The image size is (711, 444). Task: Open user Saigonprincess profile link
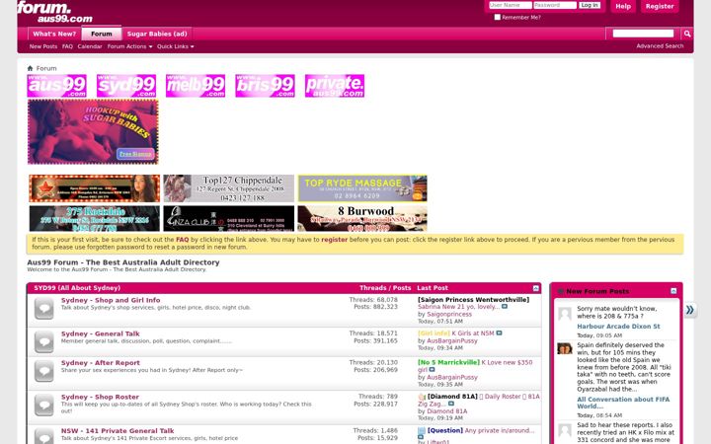coord(449,314)
